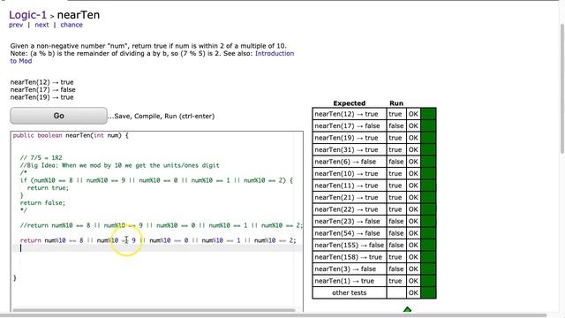Click the active return statement line

click(158, 240)
